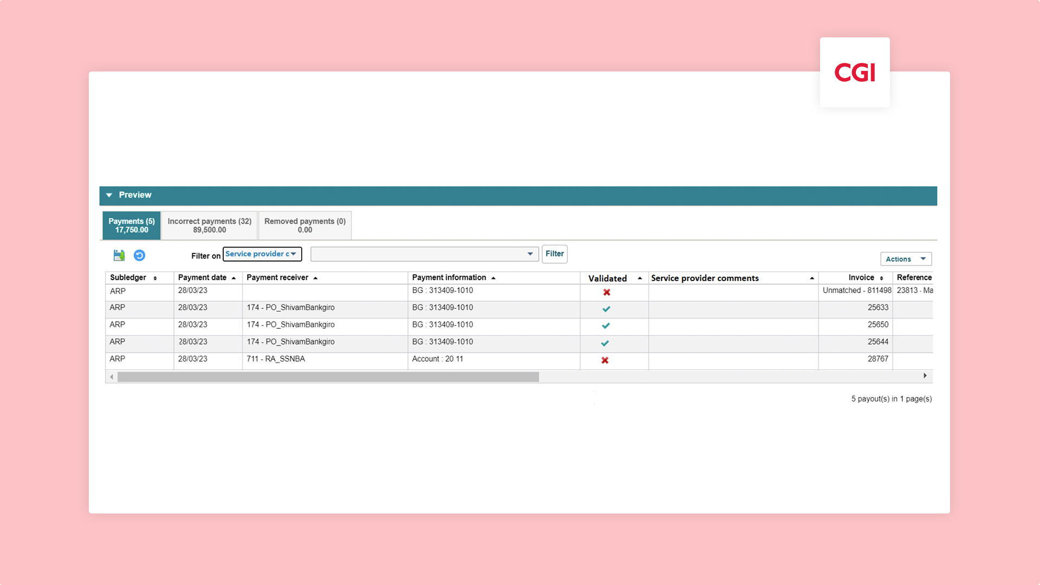Open the Payments (5) tab

[x=132, y=225]
